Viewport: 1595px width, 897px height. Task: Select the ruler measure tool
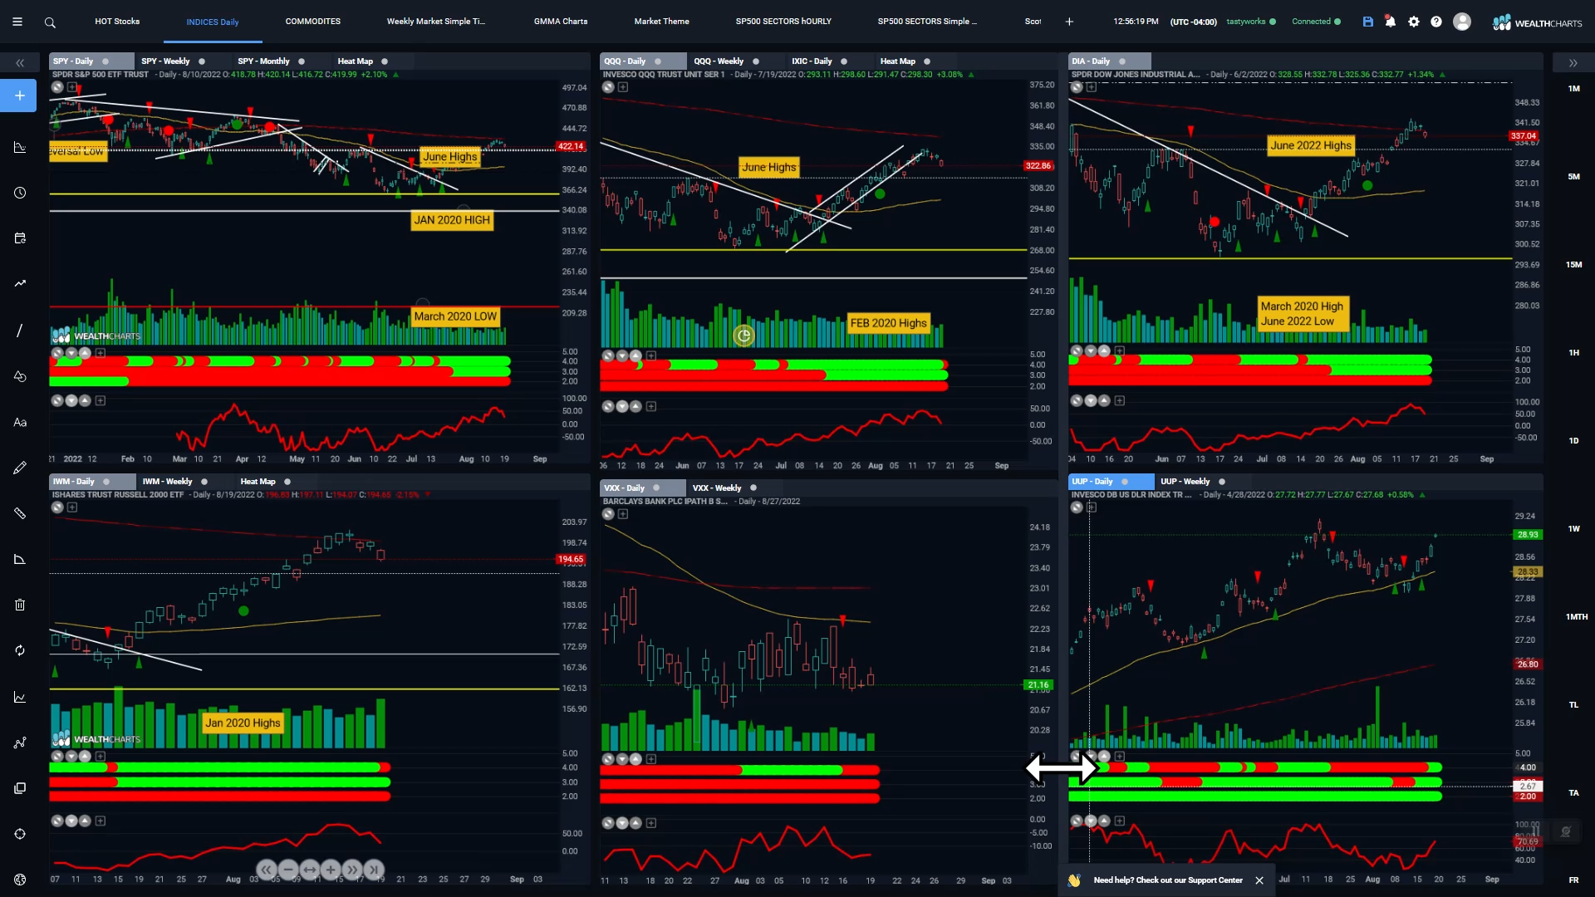[x=20, y=513]
